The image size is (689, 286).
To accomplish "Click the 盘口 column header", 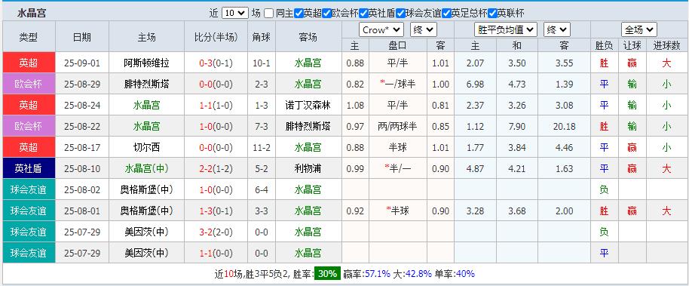I will coord(398,45).
